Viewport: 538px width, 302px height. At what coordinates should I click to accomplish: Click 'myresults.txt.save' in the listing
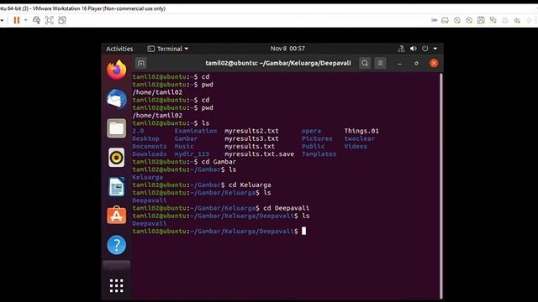click(259, 154)
